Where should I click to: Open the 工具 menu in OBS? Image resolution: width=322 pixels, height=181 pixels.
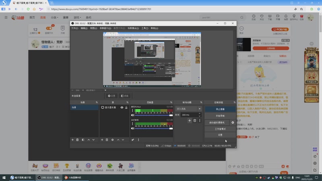point(145,29)
